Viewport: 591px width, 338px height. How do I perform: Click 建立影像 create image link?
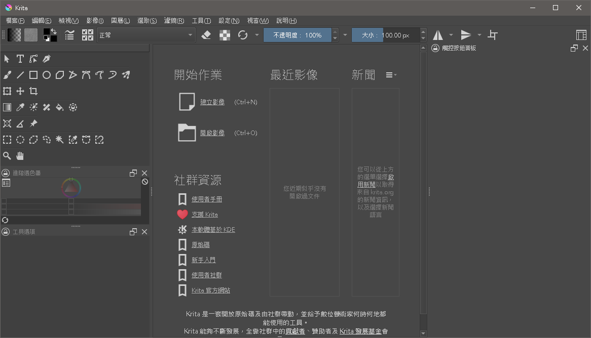pyautogui.click(x=212, y=102)
